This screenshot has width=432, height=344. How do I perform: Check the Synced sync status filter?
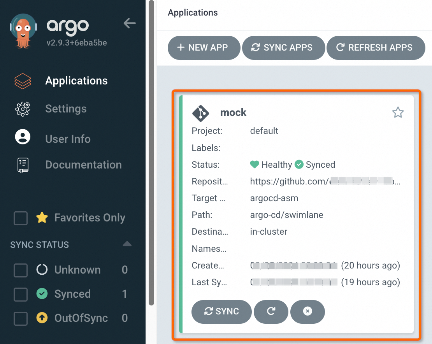21,294
